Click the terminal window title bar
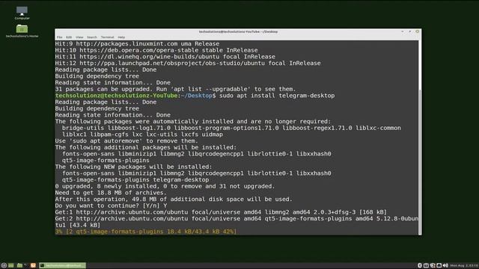The width and height of the screenshot is (479, 269). coord(238,31)
